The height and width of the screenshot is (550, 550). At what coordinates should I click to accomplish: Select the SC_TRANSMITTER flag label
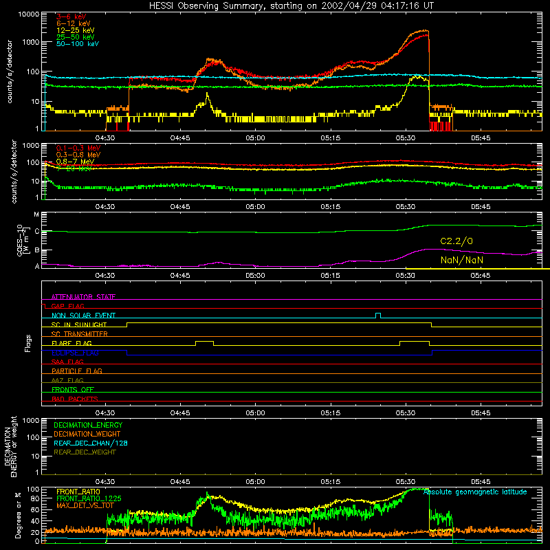coord(80,333)
